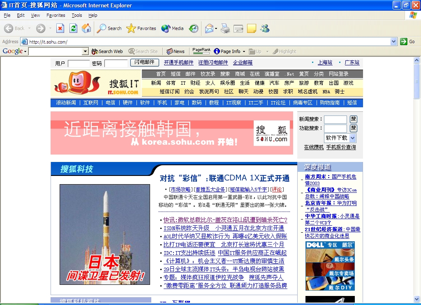This screenshot has width=421, height=305.
Task: Open the Help menu
Action: [x=93, y=15]
